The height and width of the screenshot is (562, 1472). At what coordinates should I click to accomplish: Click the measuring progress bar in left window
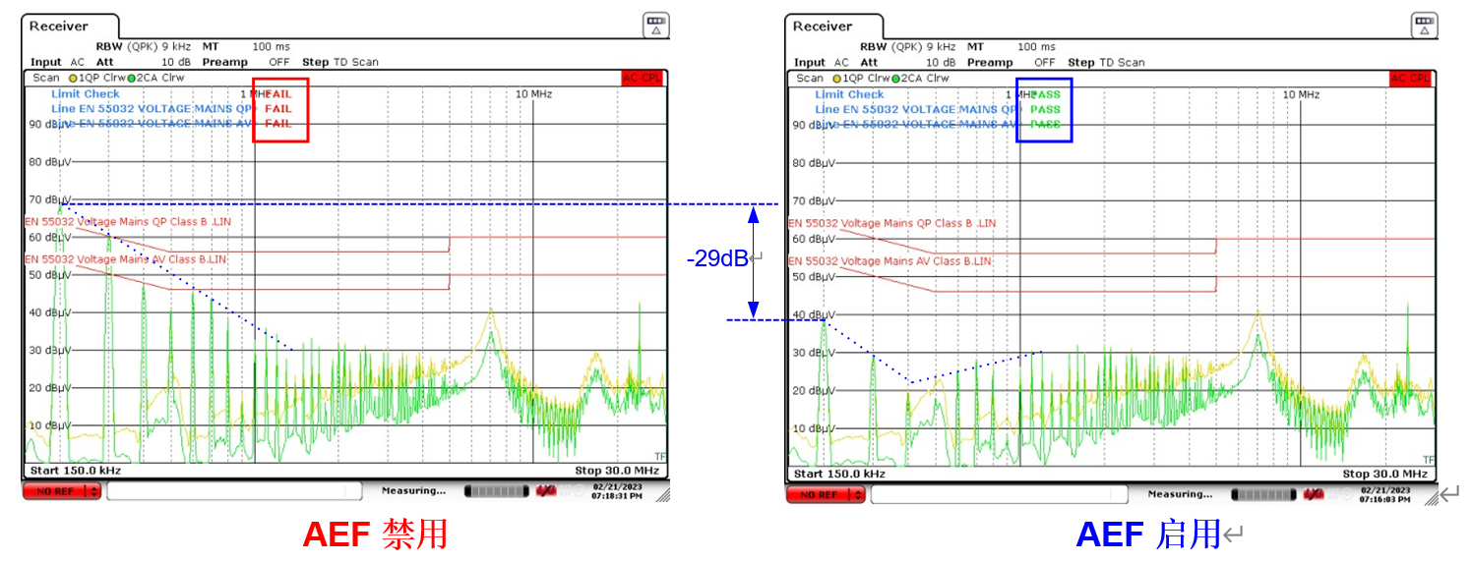point(496,490)
